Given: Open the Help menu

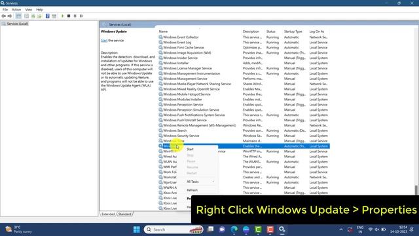Looking at the screenshot, I should pos(39,10).
